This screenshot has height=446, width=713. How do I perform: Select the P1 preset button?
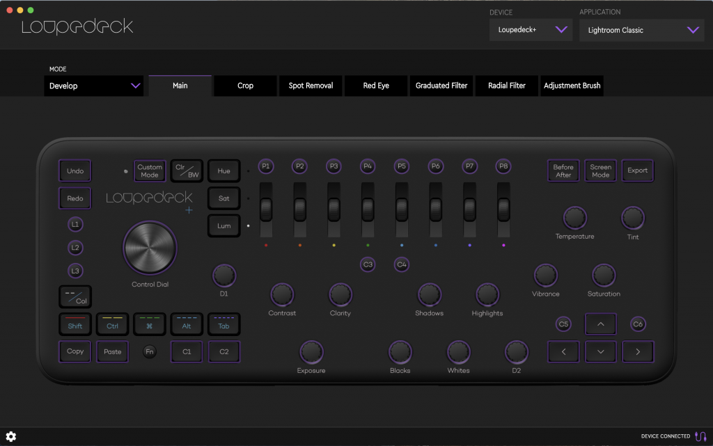point(266,166)
